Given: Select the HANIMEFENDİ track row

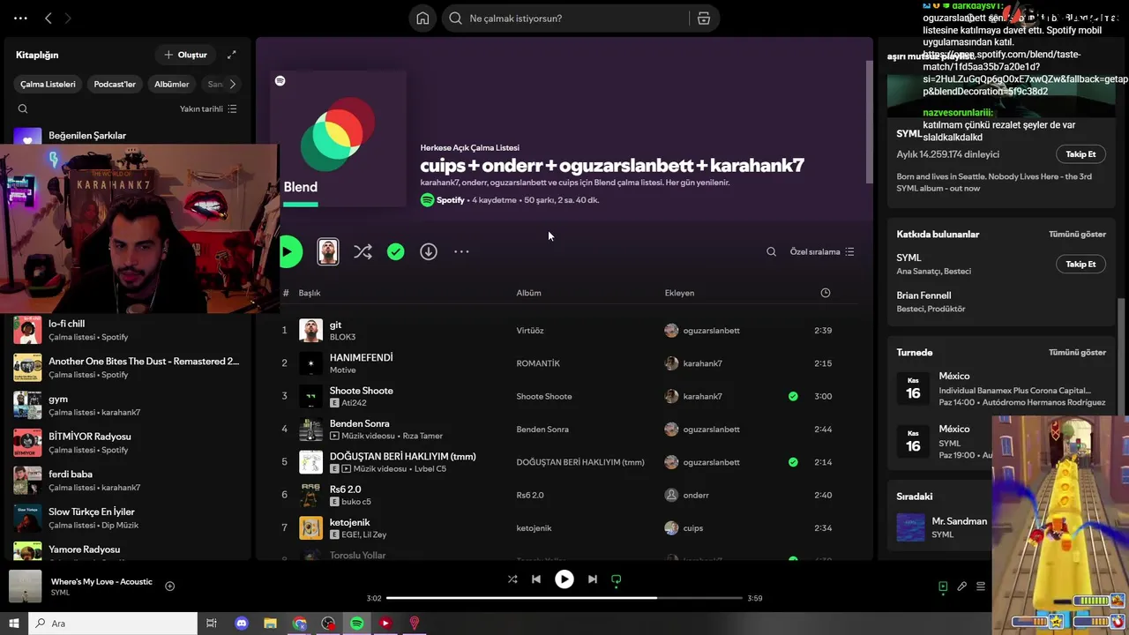Looking at the screenshot, I should tap(564, 363).
